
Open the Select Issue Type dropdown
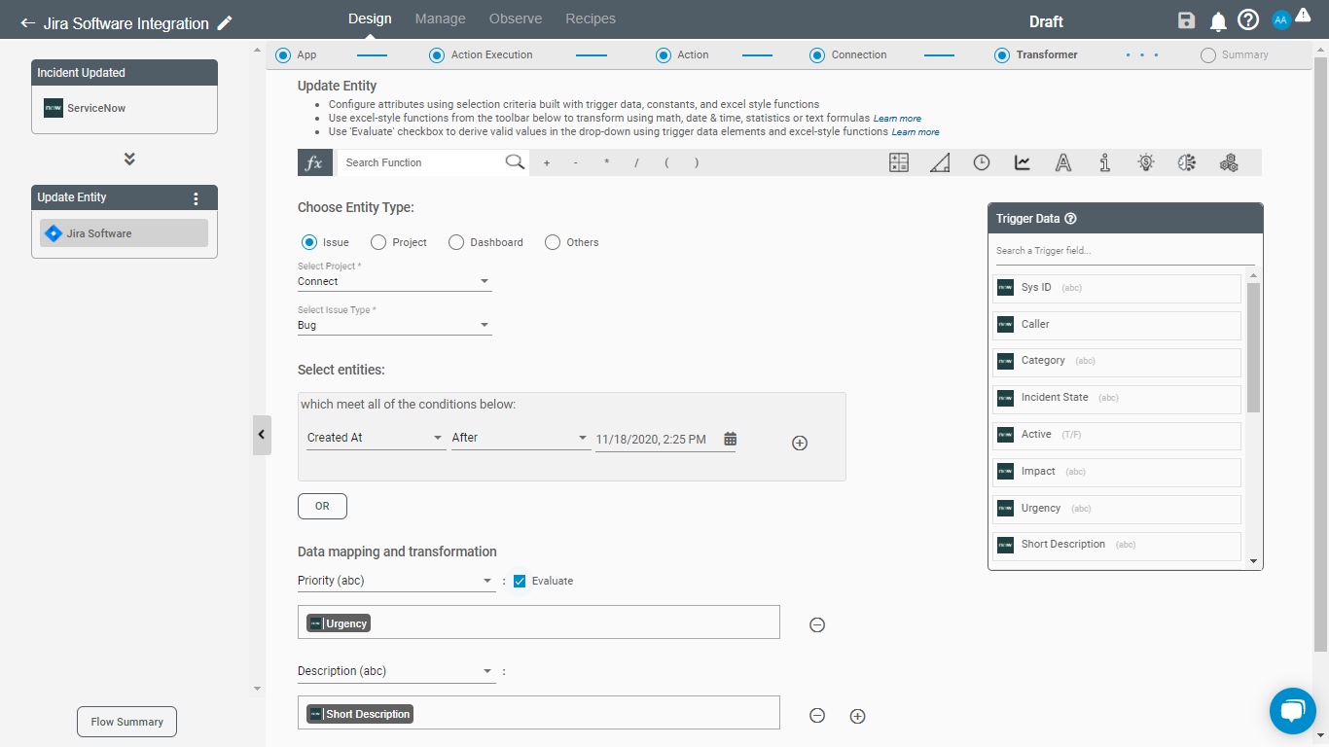tap(395, 325)
